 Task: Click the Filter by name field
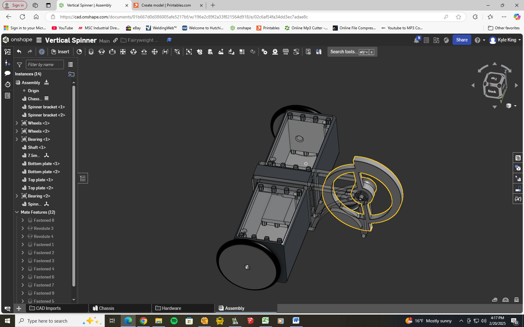[x=45, y=64]
